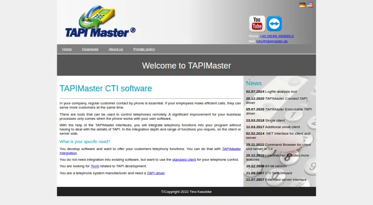Open the Private policy page
This screenshot has width=373, height=205.
point(144,49)
